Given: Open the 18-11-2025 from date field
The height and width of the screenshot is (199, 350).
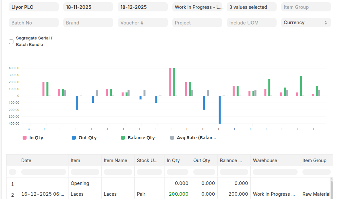Looking at the screenshot, I should click(88, 7).
